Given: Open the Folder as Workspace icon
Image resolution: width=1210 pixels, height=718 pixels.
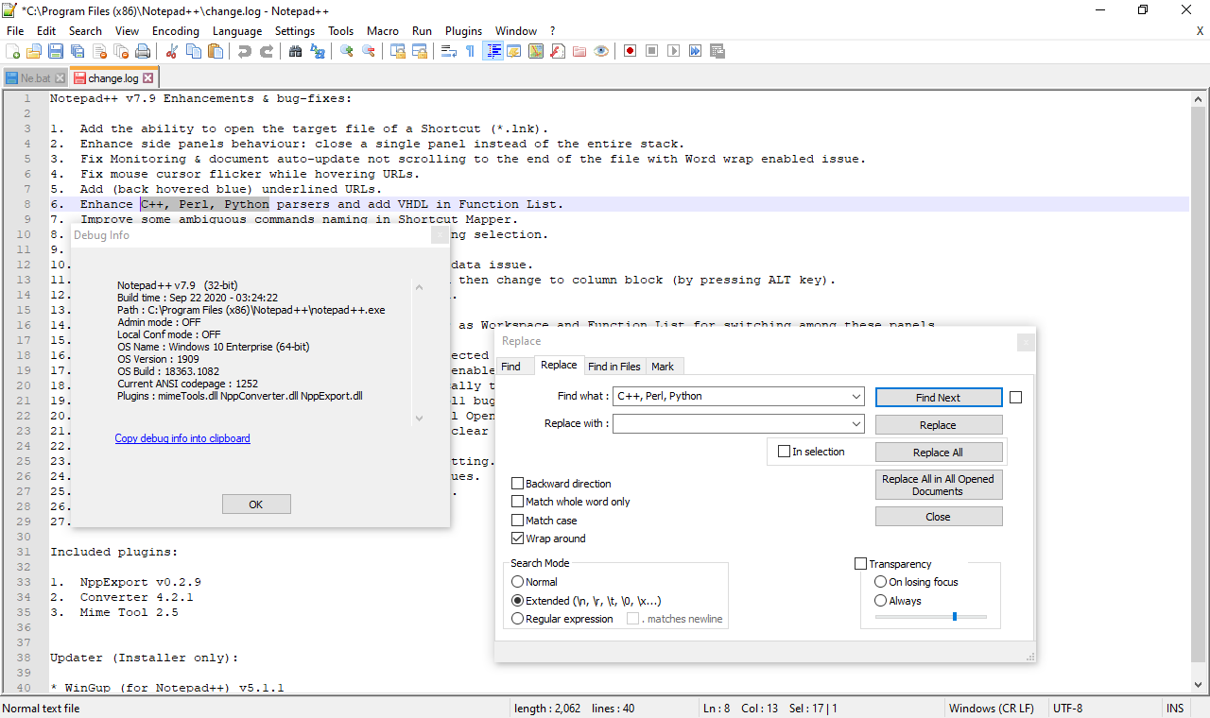Looking at the screenshot, I should (579, 51).
